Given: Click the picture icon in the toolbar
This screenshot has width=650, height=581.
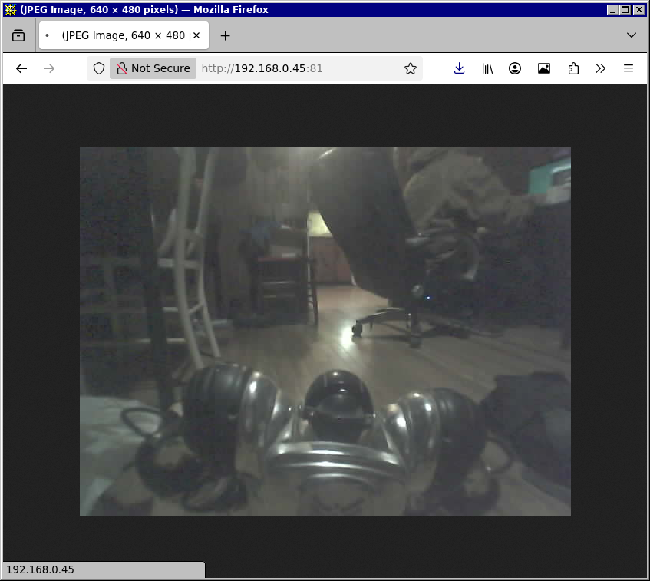Looking at the screenshot, I should [544, 68].
